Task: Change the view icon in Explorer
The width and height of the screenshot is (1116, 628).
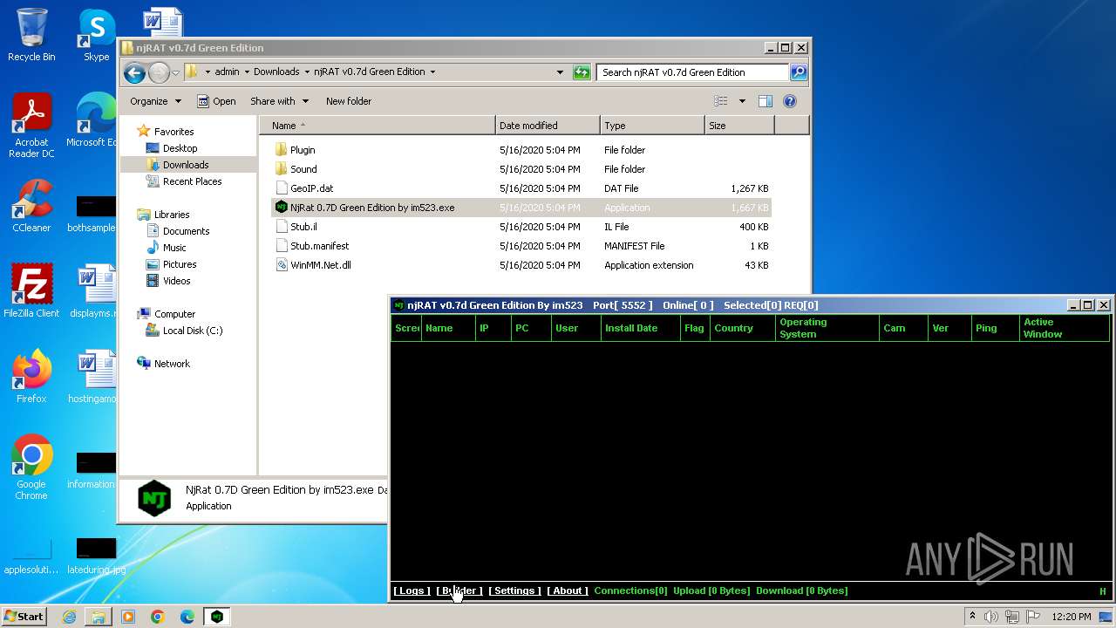Action: 721,101
